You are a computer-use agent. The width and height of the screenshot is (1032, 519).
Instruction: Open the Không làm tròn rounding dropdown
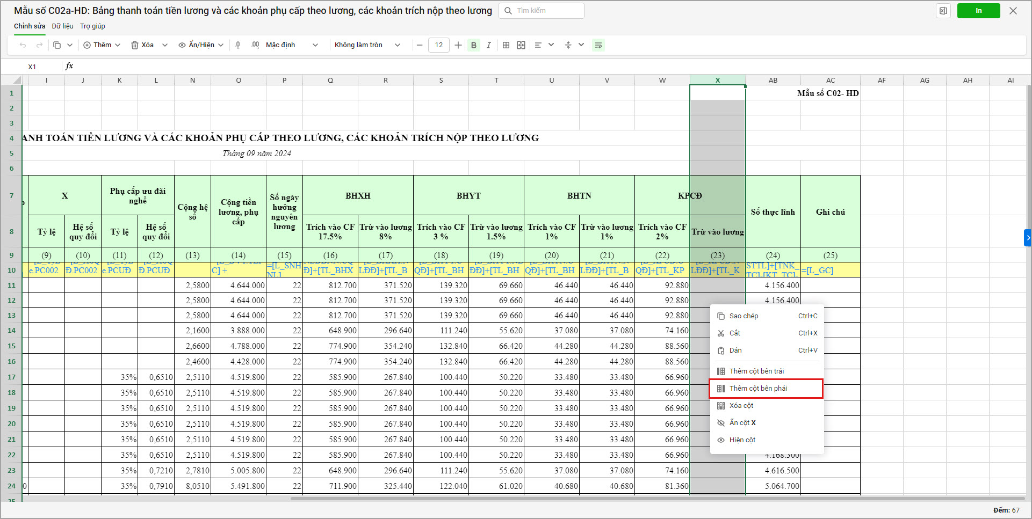coord(367,45)
